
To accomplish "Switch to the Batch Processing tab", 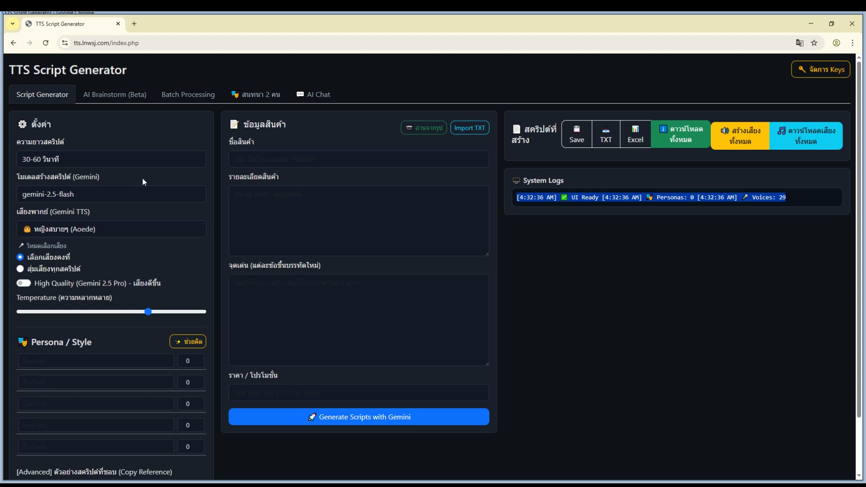I will tap(188, 94).
